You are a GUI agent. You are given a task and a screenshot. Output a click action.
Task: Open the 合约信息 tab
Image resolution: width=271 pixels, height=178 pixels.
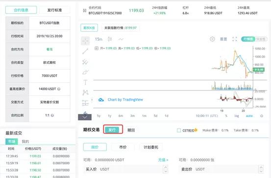coord(21,10)
